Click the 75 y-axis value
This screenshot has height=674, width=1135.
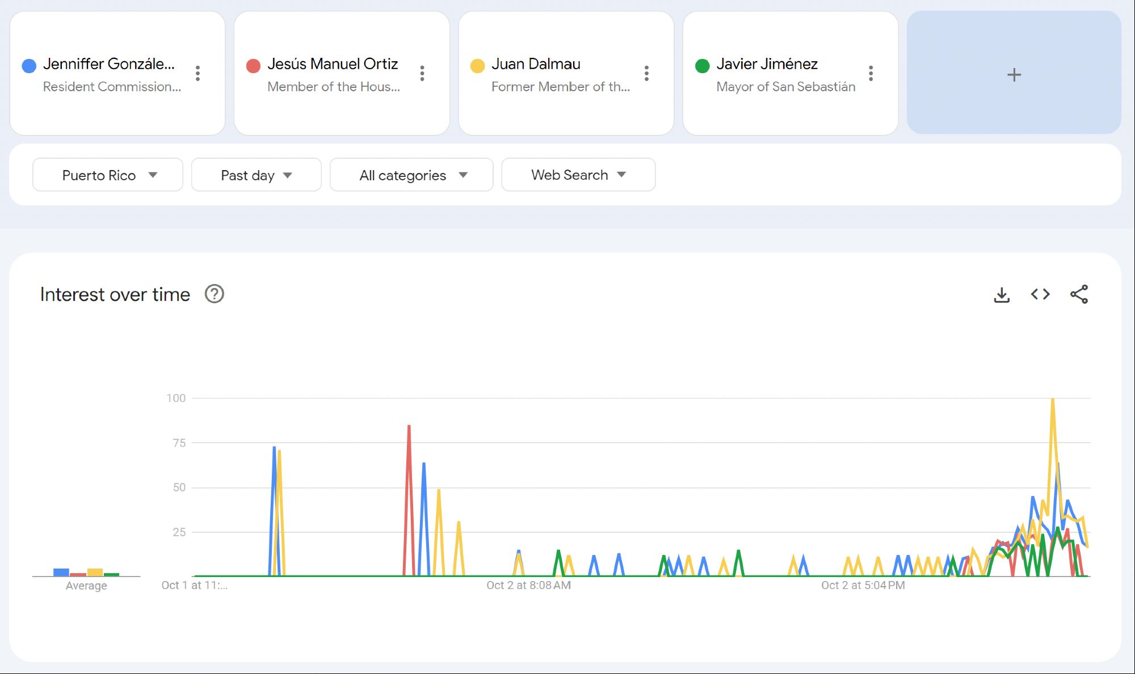[179, 443]
